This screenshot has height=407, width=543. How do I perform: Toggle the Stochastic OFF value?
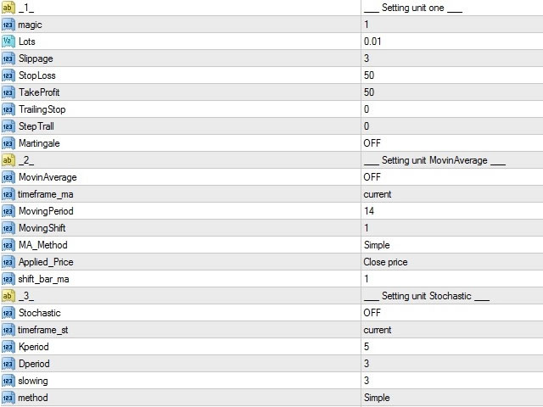[372, 313]
